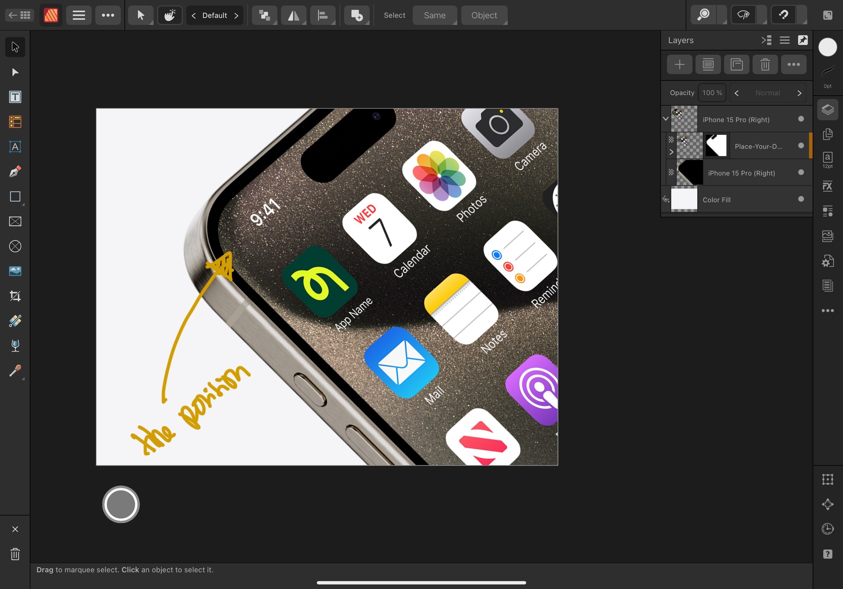Activate the arrow pointer mode in top bar

tap(140, 15)
